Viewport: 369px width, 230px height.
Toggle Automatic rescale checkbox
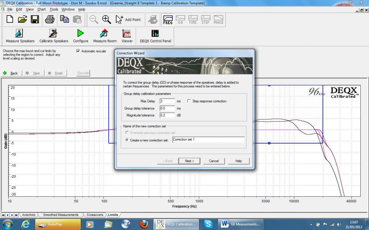click(x=78, y=51)
